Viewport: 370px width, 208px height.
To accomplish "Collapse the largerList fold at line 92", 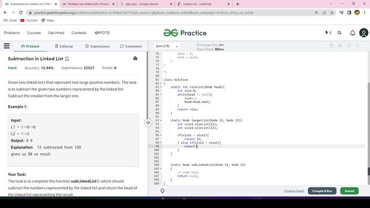I will point(161,121).
